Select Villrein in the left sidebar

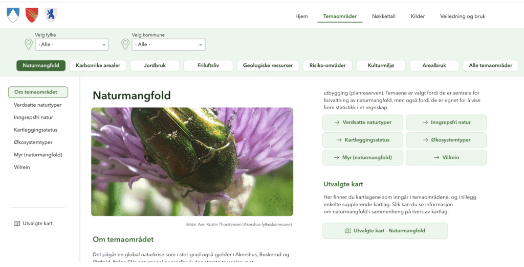[22, 167]
